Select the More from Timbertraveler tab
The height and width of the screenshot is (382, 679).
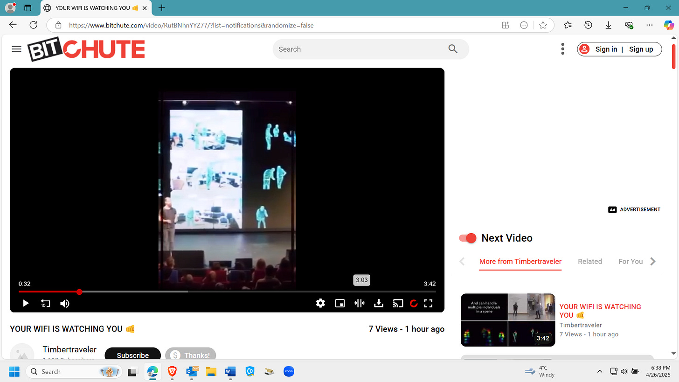(520, 262)
